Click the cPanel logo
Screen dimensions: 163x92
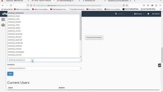click(x=5, y=14)
